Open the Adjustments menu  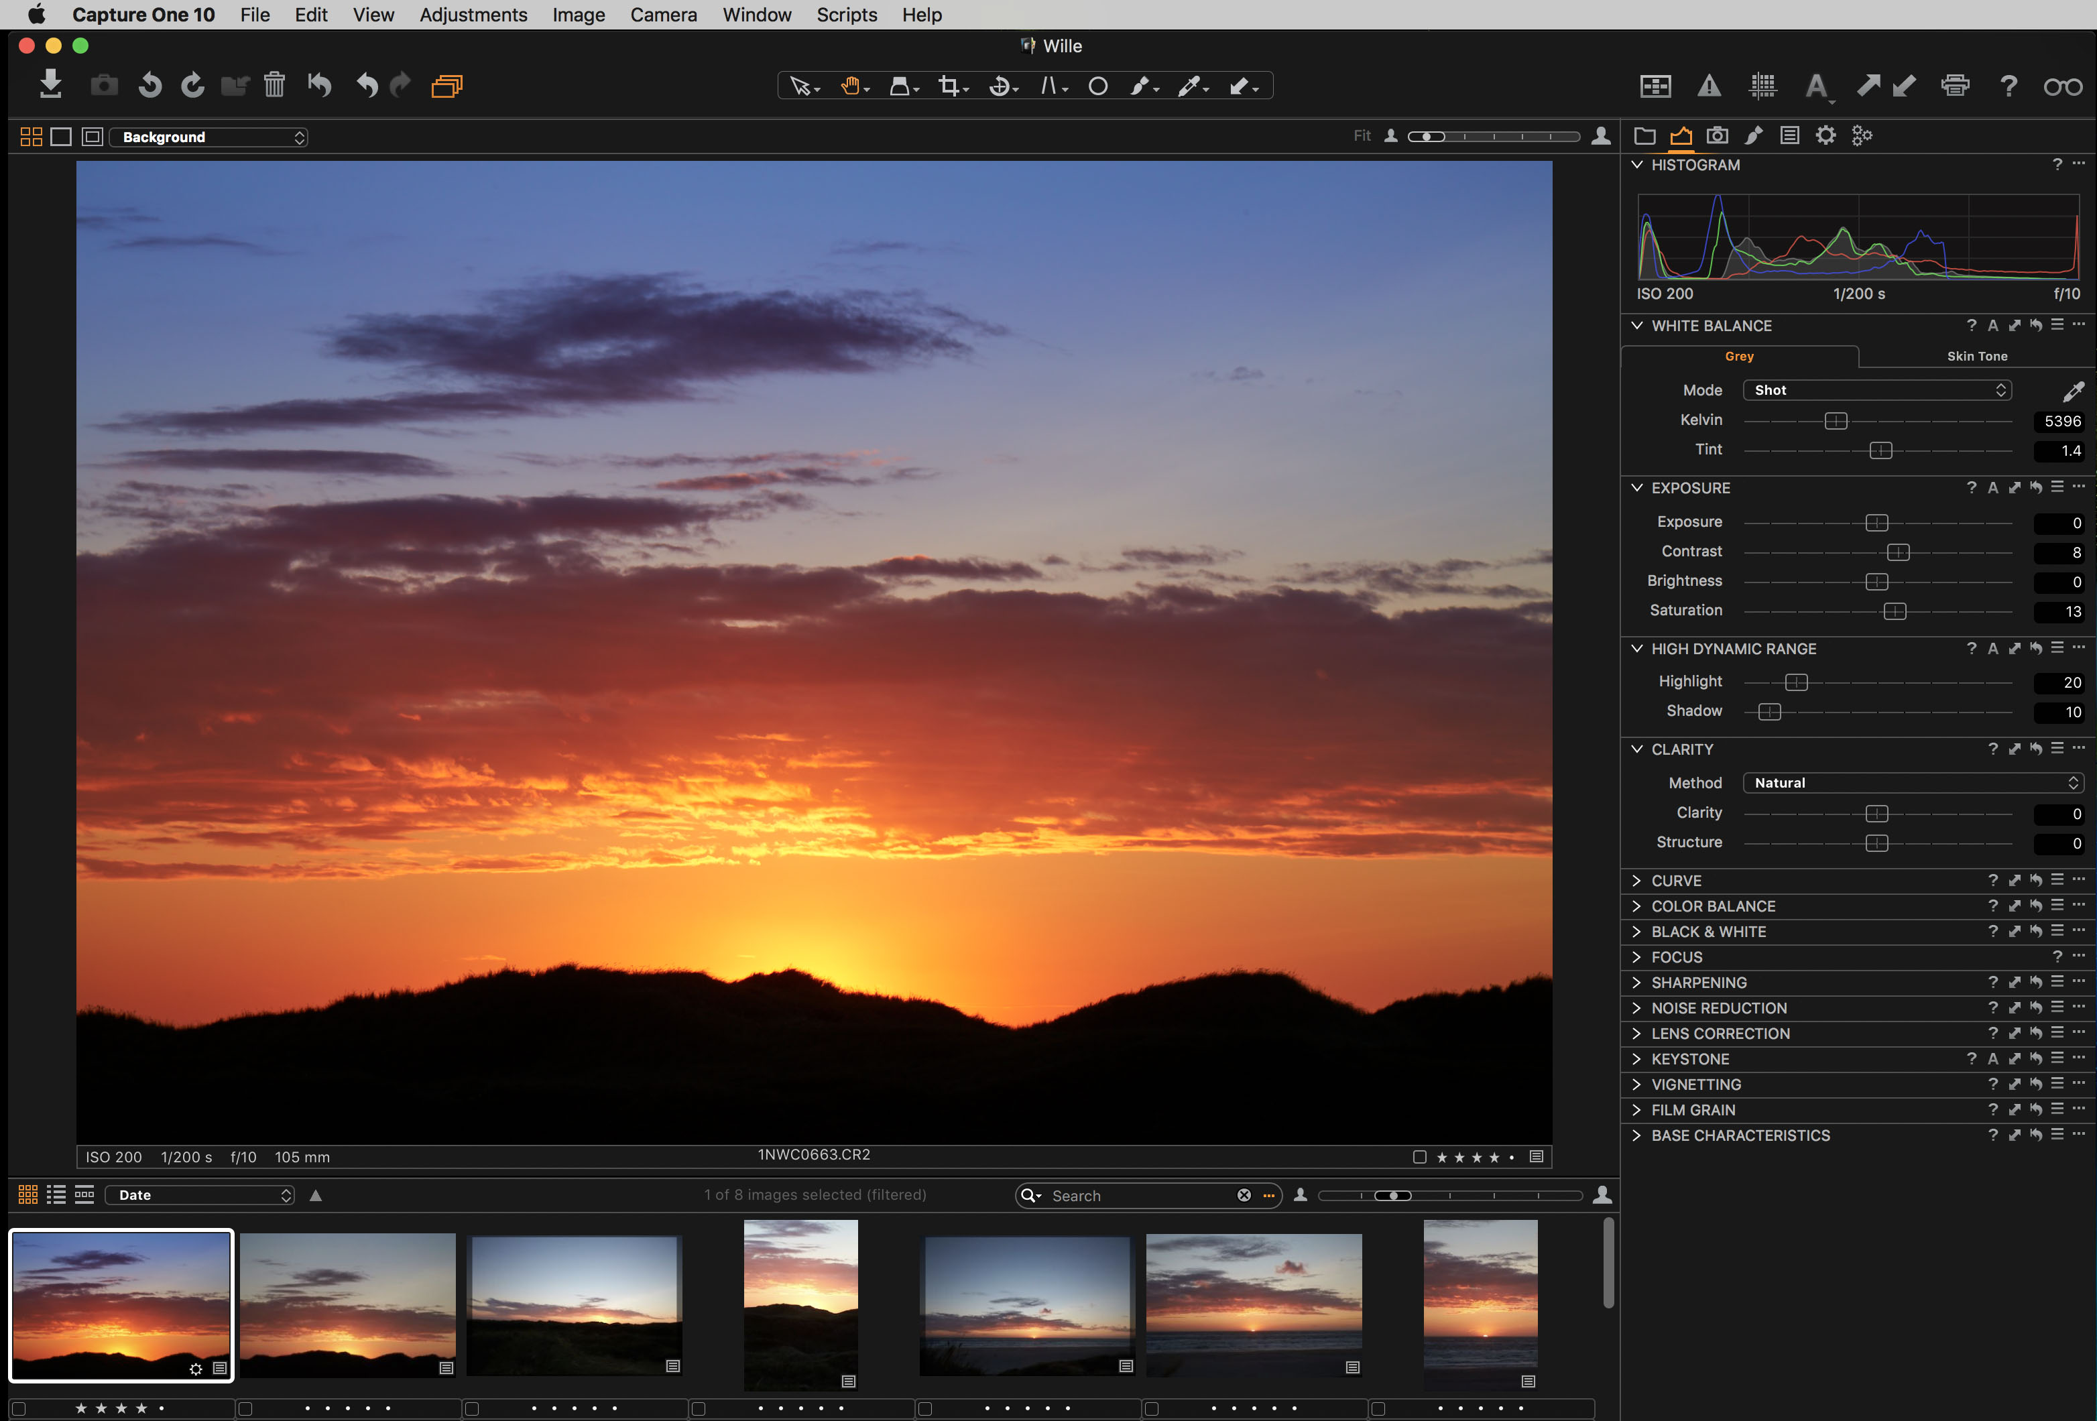tap(473, 15)
